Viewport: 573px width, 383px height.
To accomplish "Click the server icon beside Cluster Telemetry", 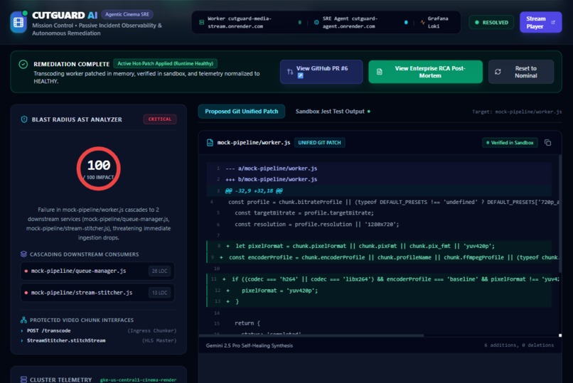I will [x=23, y=379].
